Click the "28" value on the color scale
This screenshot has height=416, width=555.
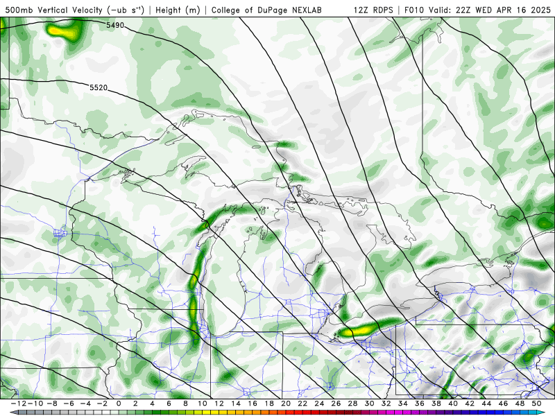(x=352, y=404)
